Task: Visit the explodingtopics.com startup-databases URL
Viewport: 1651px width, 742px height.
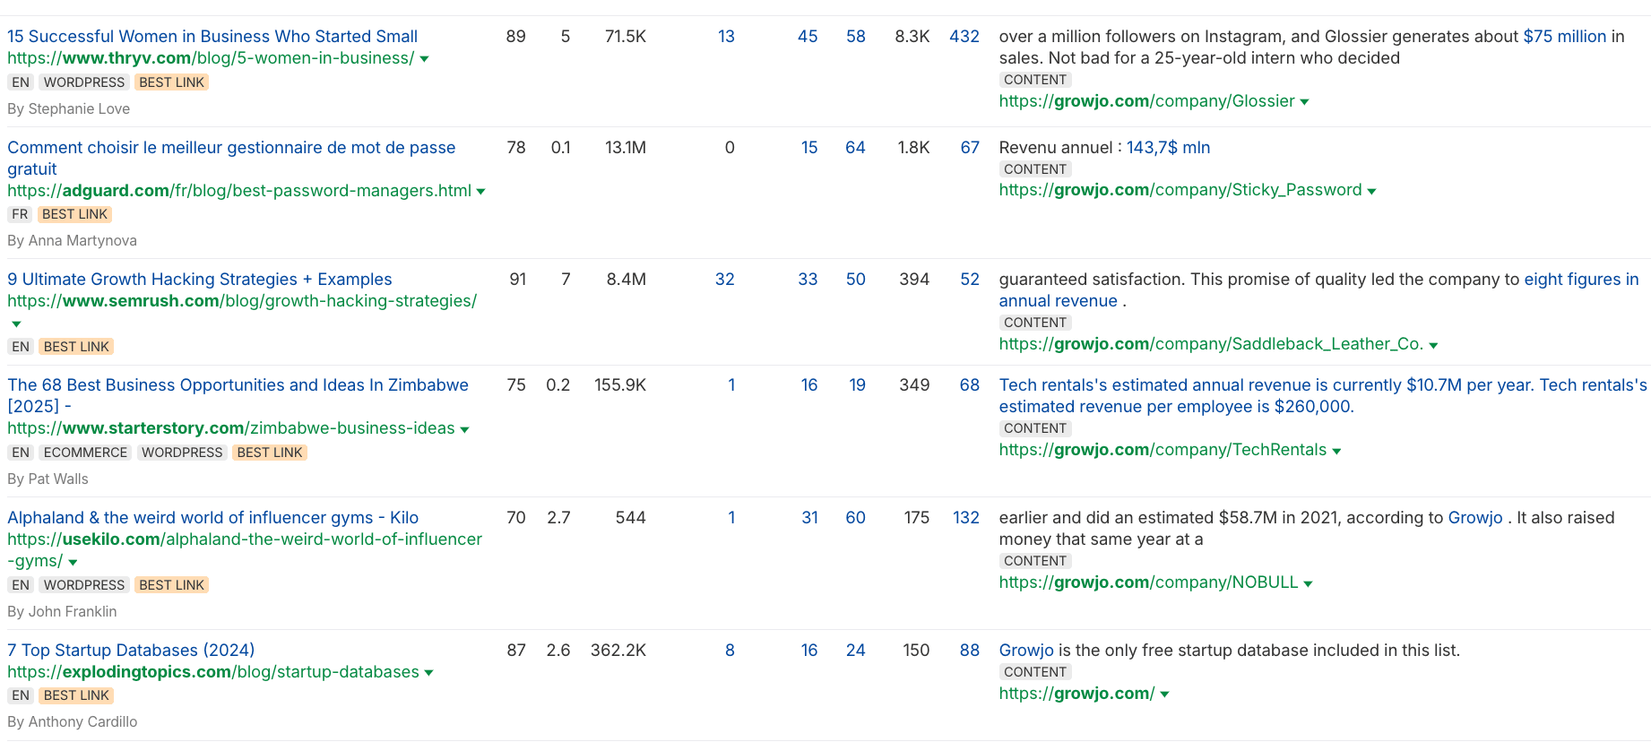Action: point(213,672)
